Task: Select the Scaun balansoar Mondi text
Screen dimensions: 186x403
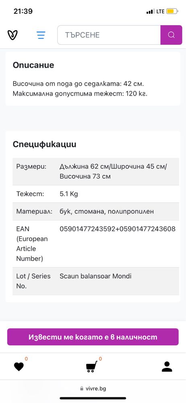Action: click(95, 276)
